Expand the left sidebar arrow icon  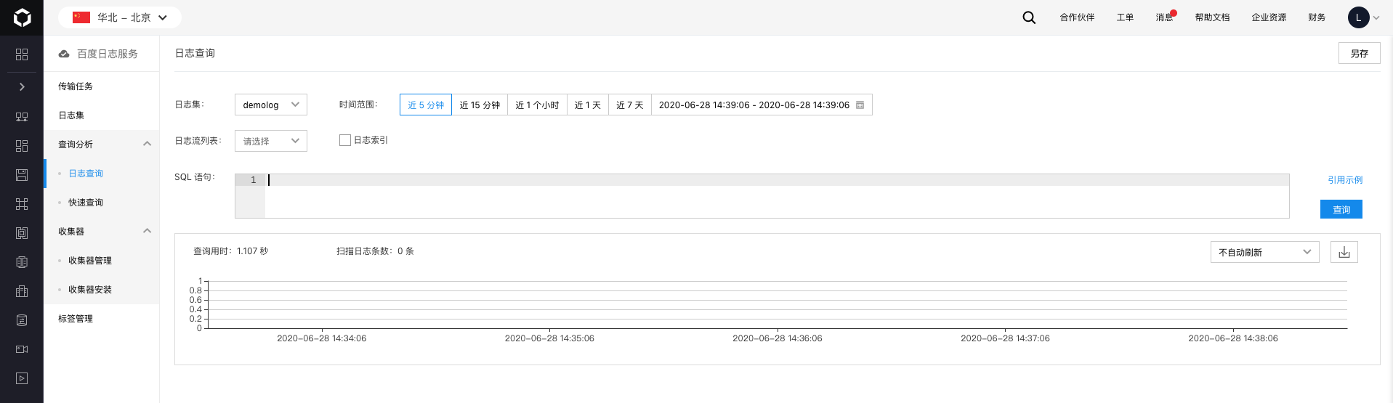click(x=22, y=86)
